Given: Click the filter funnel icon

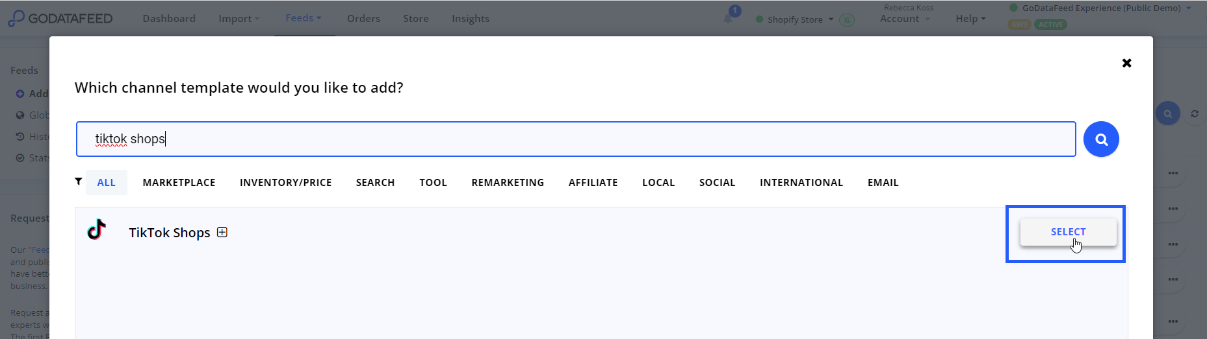Looking at the screenshot, I should (x=79, y=181).
